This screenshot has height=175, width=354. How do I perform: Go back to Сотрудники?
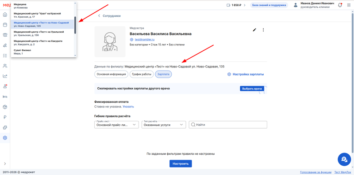tap(109, 16)
